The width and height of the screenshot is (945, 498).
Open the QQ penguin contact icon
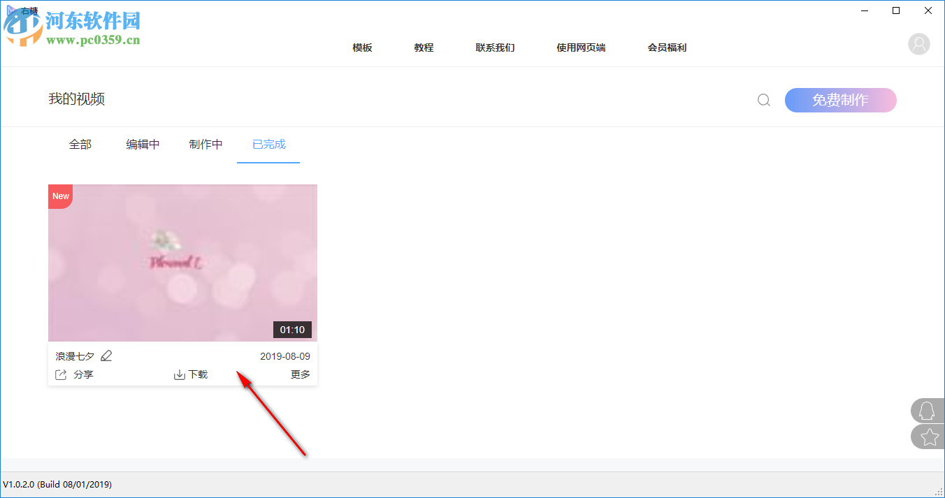tap(928, 411)
